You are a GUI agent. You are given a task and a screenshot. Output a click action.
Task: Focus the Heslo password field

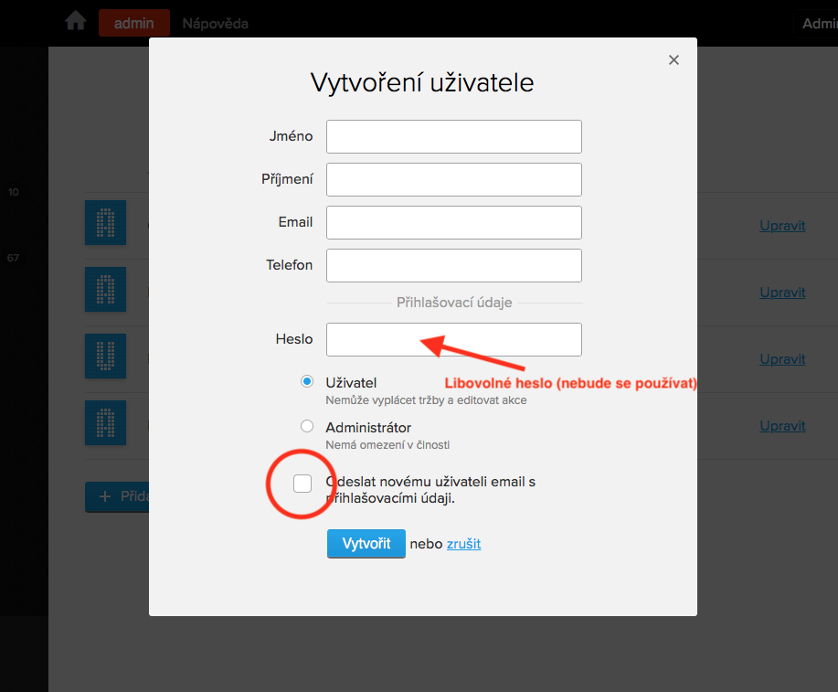(453, 339)
